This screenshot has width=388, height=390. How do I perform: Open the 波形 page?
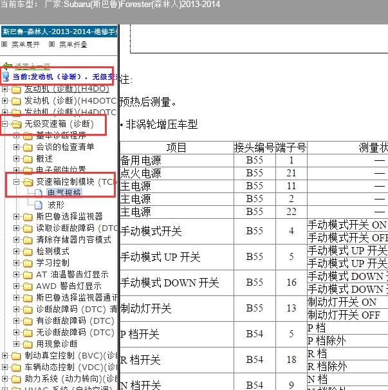[x=56, y=205]
